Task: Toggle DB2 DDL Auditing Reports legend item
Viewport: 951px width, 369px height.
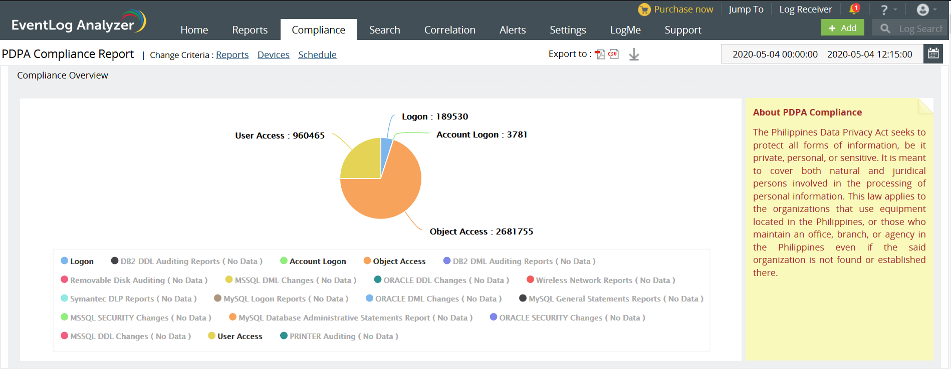Action: click(x=187, y=261)
